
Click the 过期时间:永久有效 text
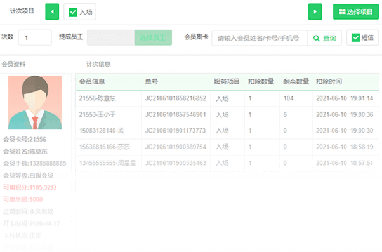29,211
